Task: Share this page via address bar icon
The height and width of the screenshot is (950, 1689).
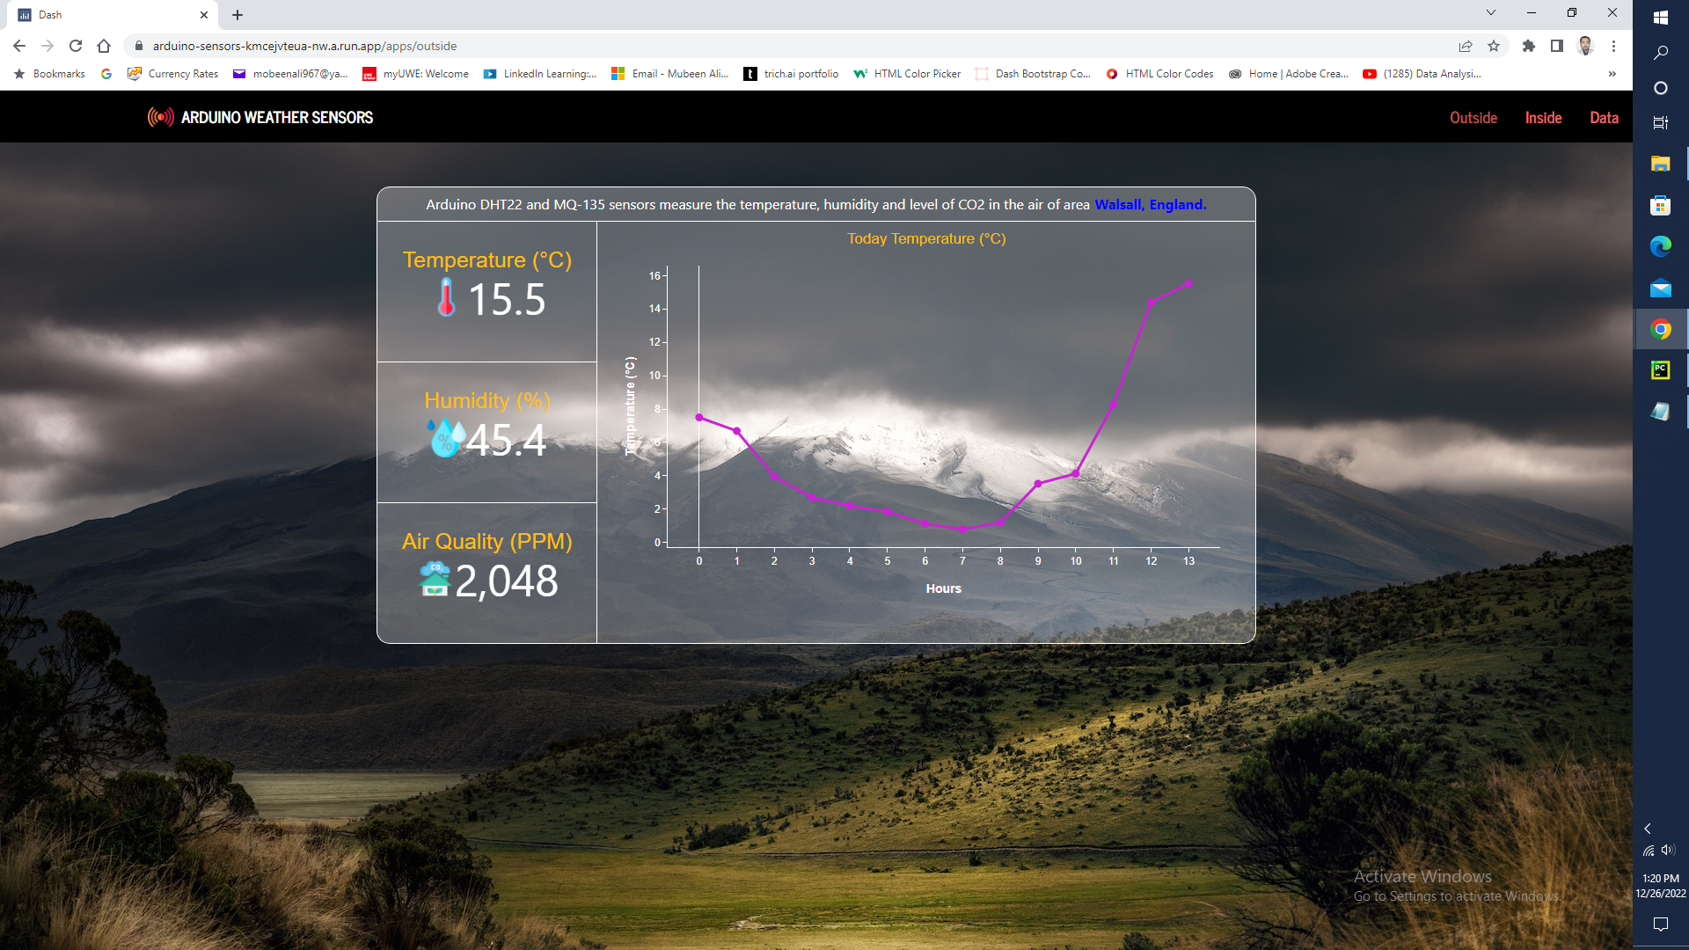Action: (1465, 46)
